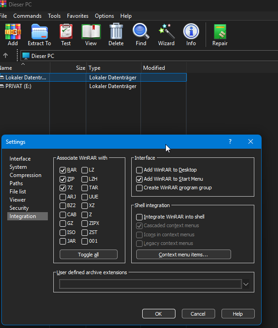Sort by the Size column header
This screenshot has height=328, width=278.
[x=68, y=68]
